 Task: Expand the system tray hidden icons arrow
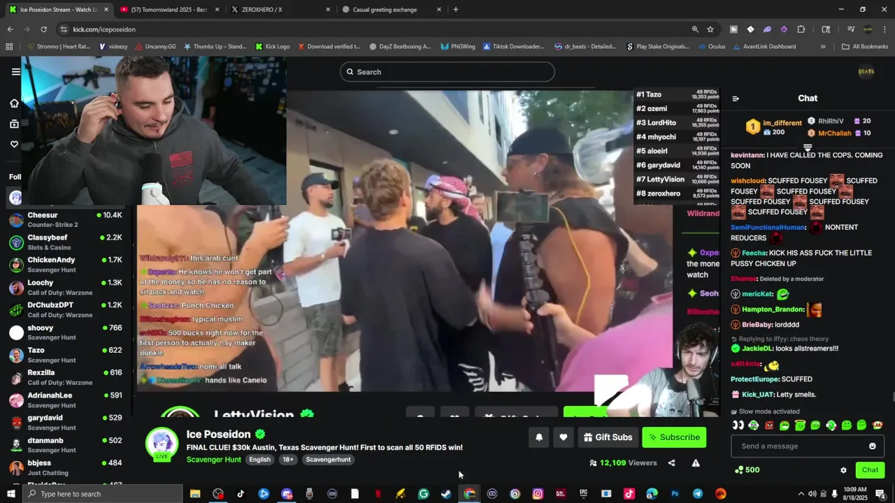tap(801, 494)
